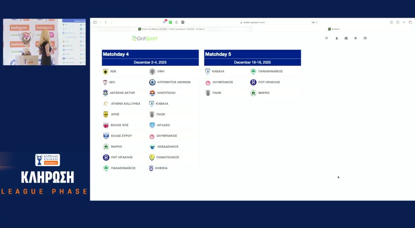Open the GotSport apps grid icon

pos(365,38)
